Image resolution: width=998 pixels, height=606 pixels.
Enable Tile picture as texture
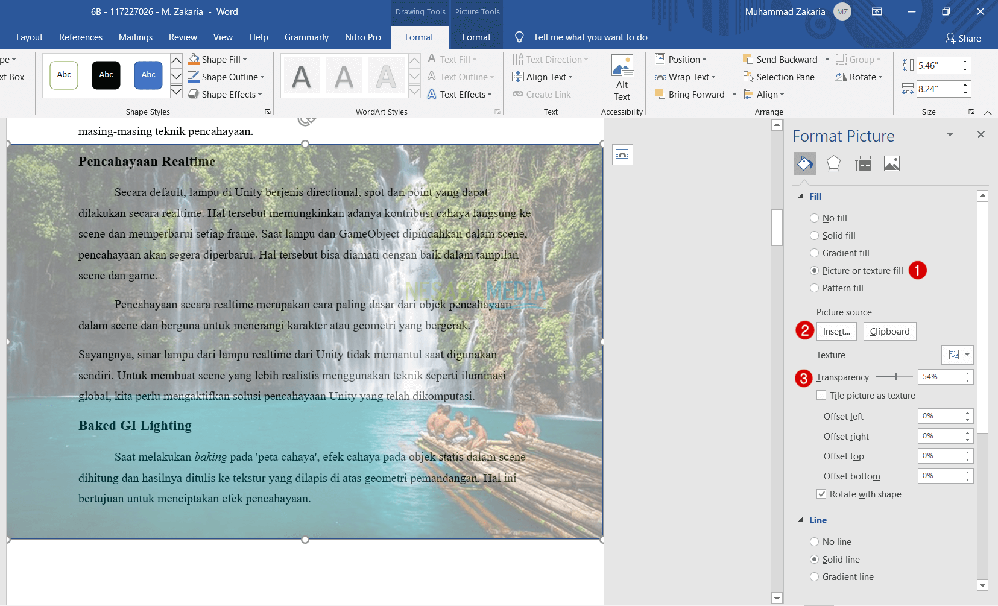coord(822,395)
